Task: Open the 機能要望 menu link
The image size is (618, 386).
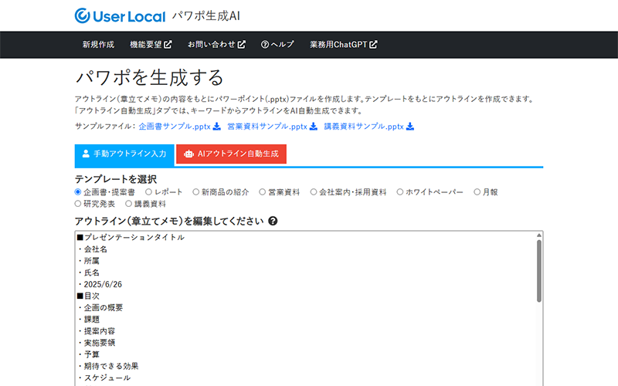Action: 151,45
